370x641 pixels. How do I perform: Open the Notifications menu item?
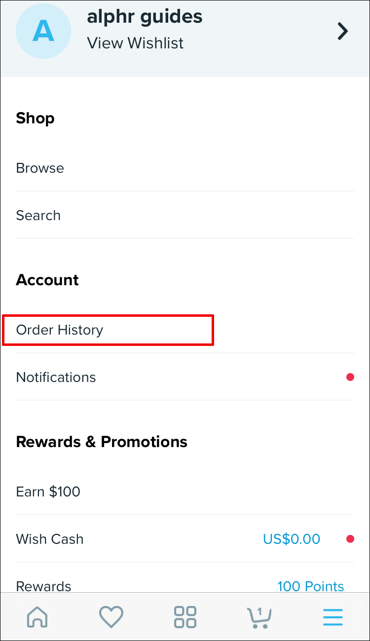coord(56,377)
